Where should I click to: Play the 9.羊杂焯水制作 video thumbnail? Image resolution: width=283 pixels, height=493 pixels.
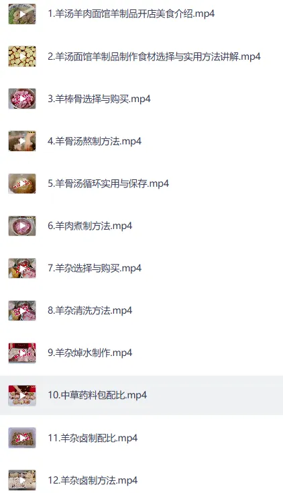pyautogui.click(x=22, y=353)
